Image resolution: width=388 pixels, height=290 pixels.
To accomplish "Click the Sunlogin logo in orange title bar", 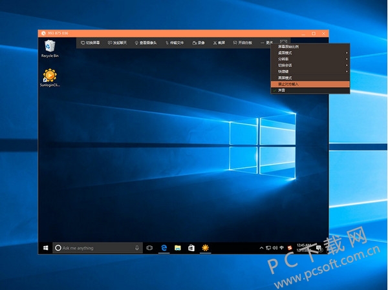I will coord(43,34).
